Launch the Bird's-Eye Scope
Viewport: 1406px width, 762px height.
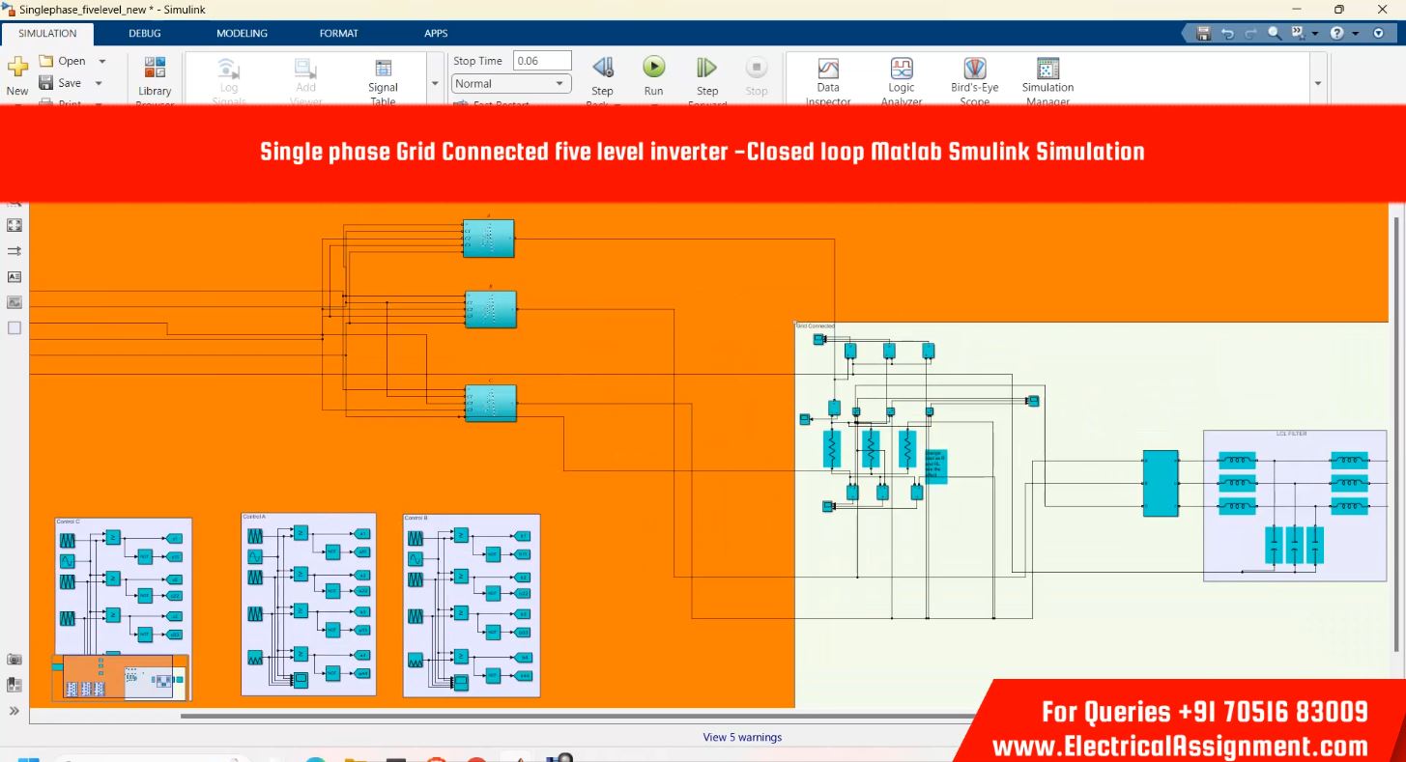(974, 70)
